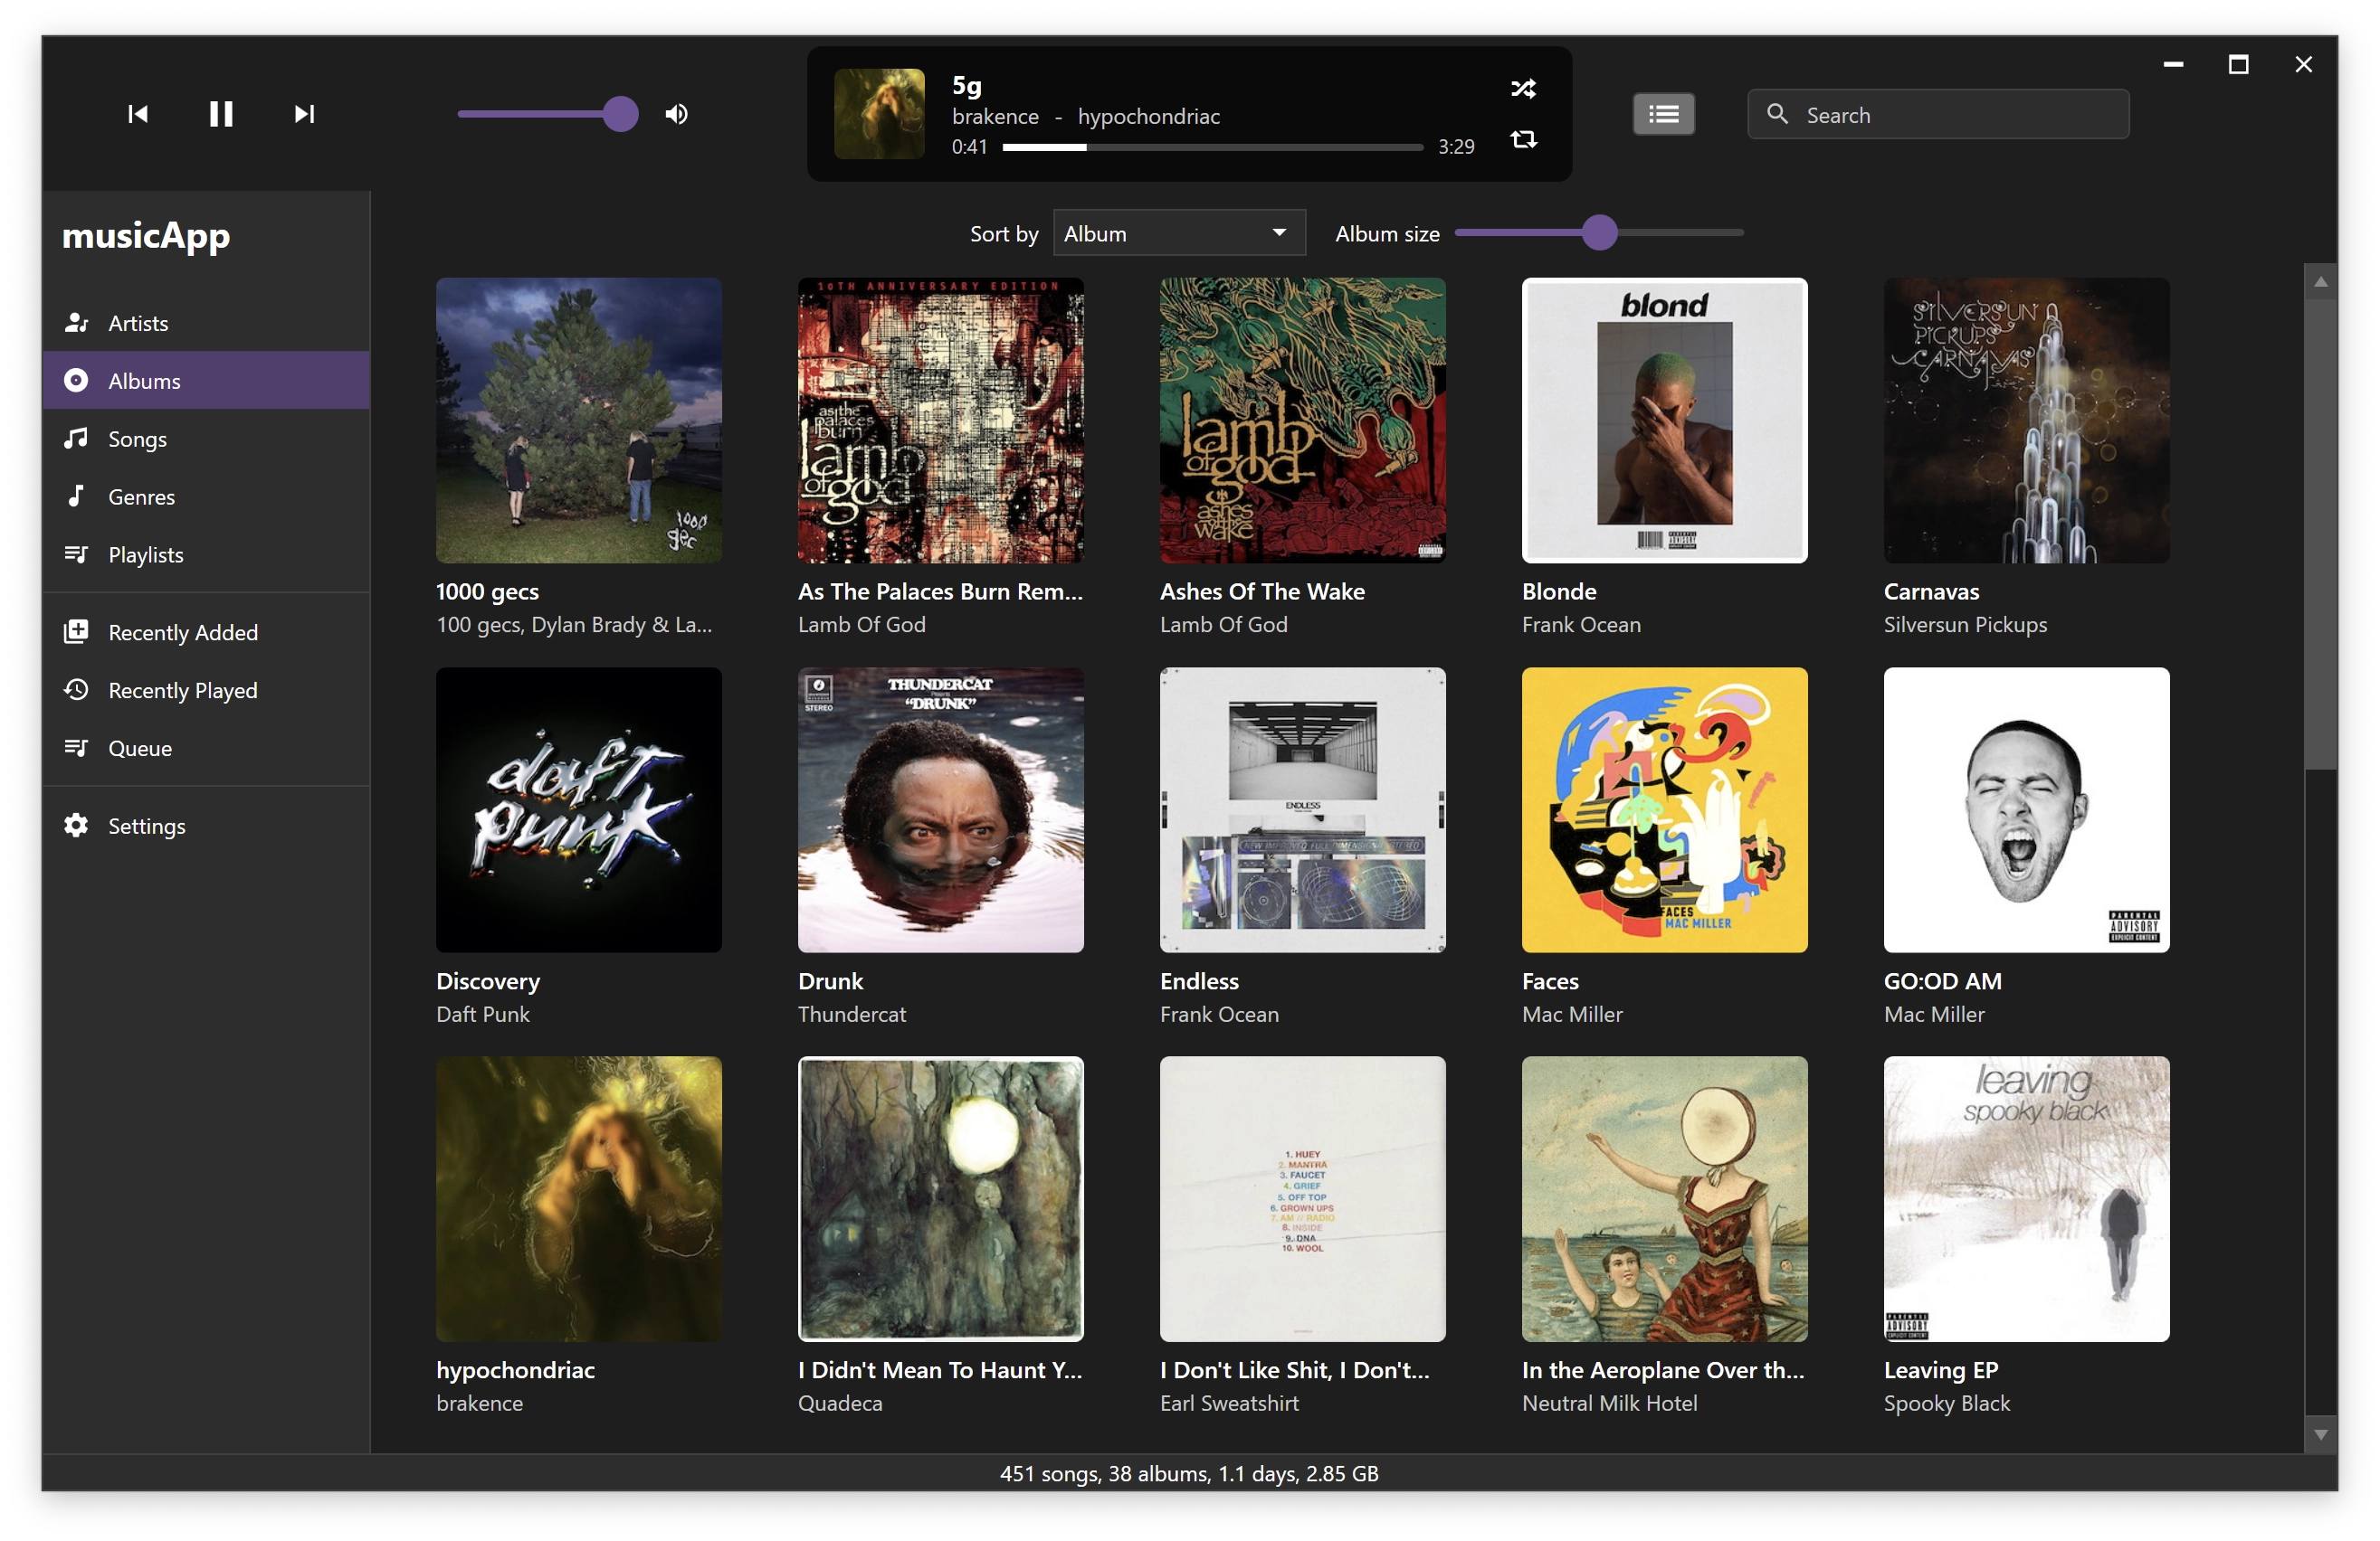The image size is (2380, 1541).
Task: Open the 1000 gecs album cover
Action: 579,421
